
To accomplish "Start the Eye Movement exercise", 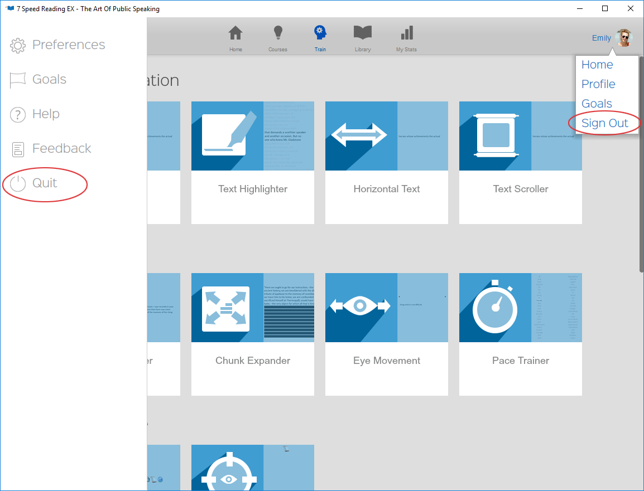I will [x=386, y=334].
